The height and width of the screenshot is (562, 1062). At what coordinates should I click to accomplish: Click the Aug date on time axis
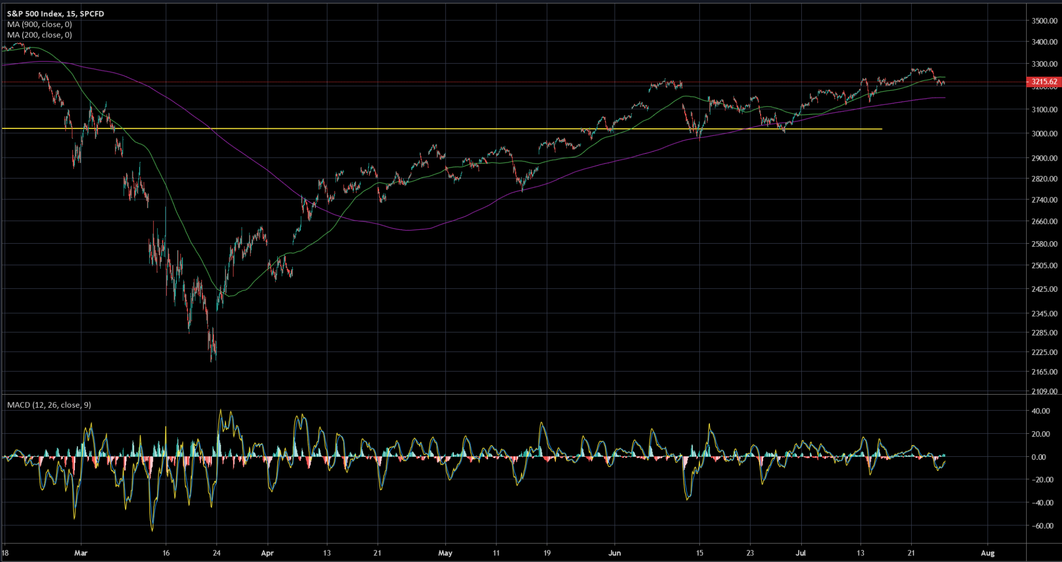988,553
